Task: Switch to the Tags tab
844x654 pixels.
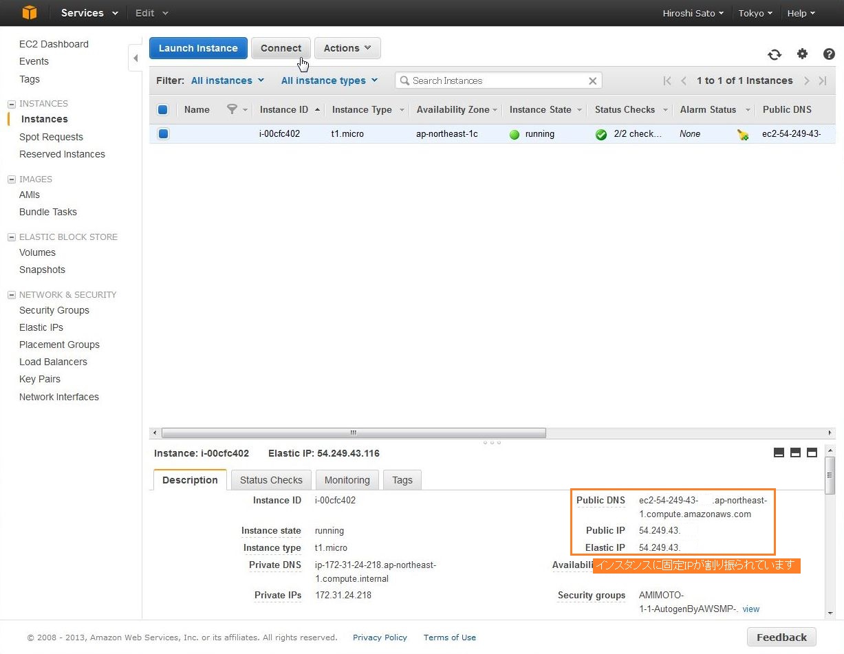Action: point(402,480)
